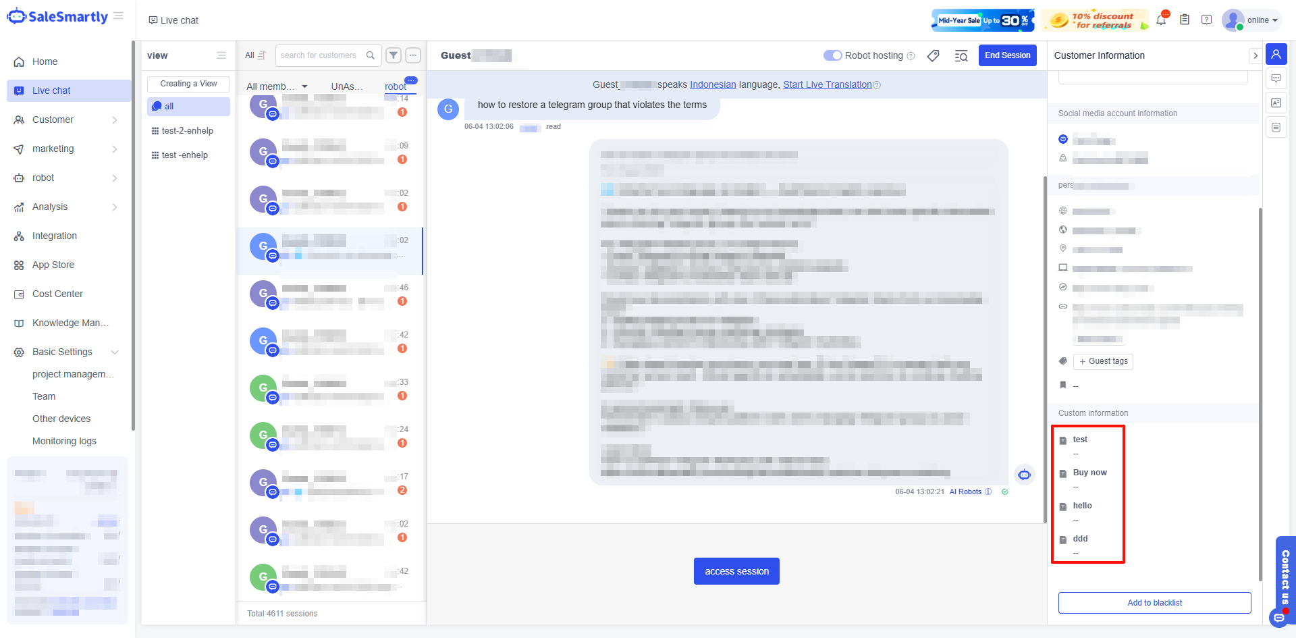Image resolution: width=1296 pixels, height=638 pixels.
Task: Click Add to blacklist button
Action: pos(1154,603)
